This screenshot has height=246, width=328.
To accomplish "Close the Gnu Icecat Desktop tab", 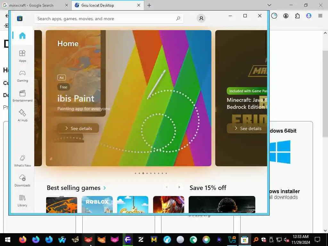I will (139, 5).
